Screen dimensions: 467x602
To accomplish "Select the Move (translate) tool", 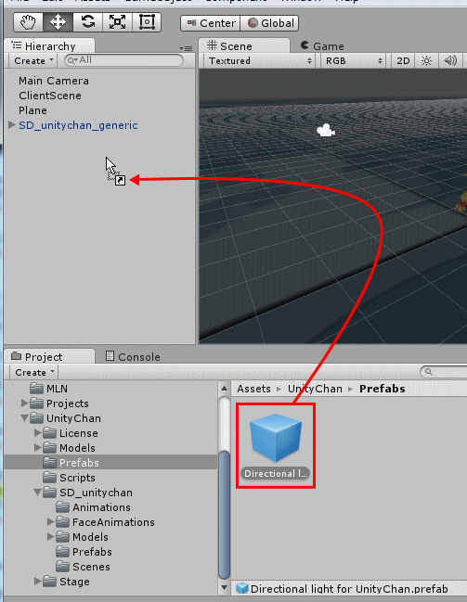I will (58, 22).
